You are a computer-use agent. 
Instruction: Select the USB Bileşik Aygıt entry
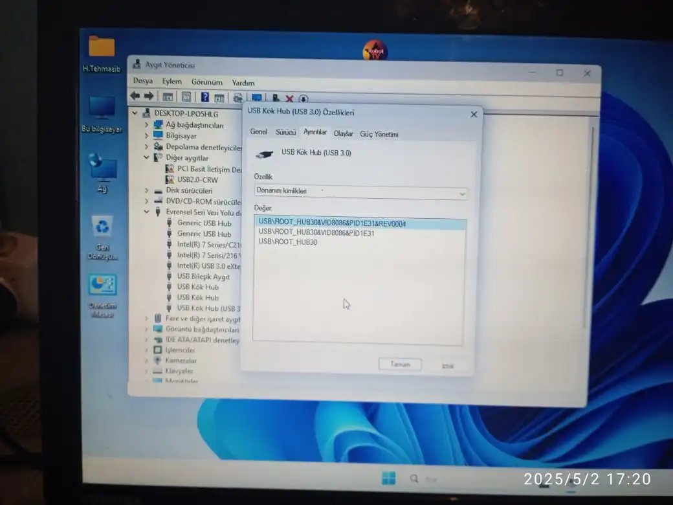coord(198,276)
